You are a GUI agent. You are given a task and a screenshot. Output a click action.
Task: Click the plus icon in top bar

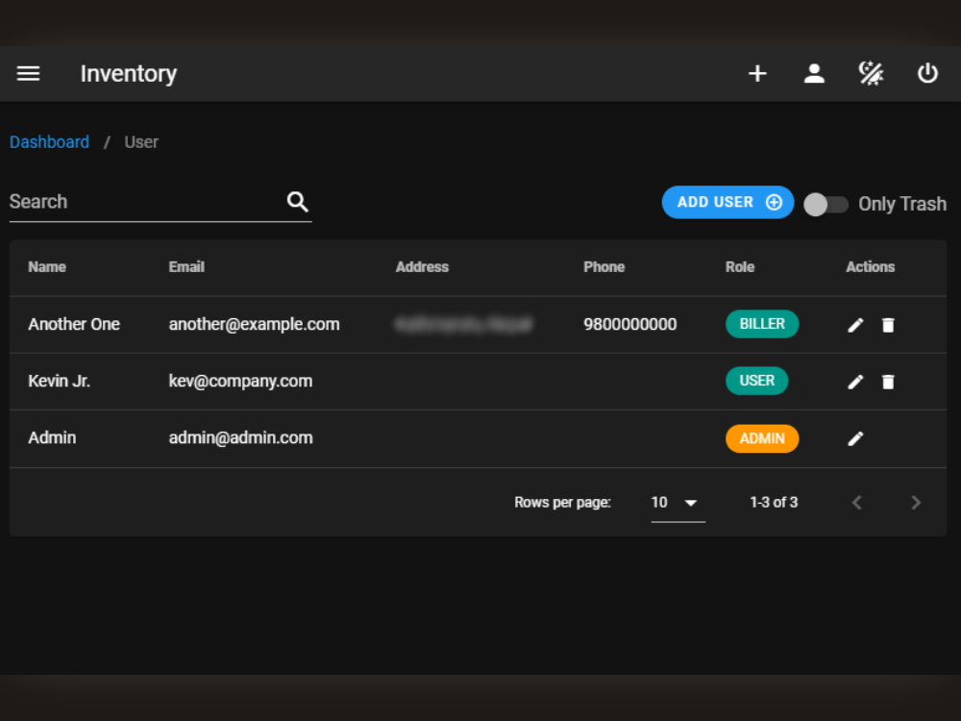point(757,74)
